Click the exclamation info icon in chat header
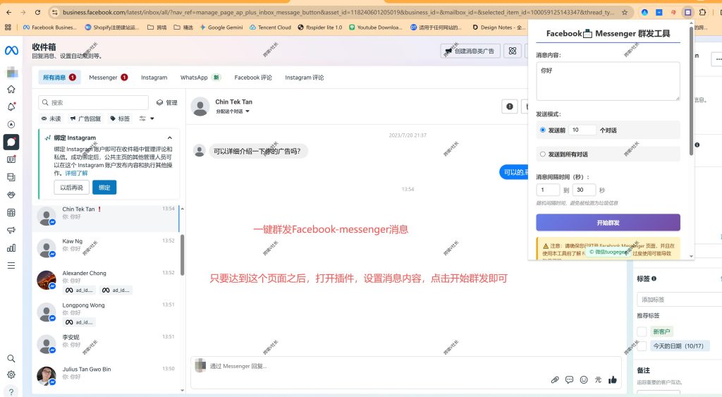 [x=510, y=106]
